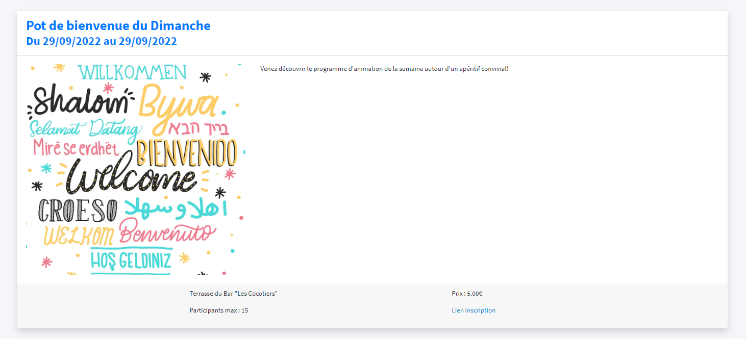The image size is (746, 339).
Task: Click the "WILLKOMMEN" word in the image
Action: click(132, 73)
